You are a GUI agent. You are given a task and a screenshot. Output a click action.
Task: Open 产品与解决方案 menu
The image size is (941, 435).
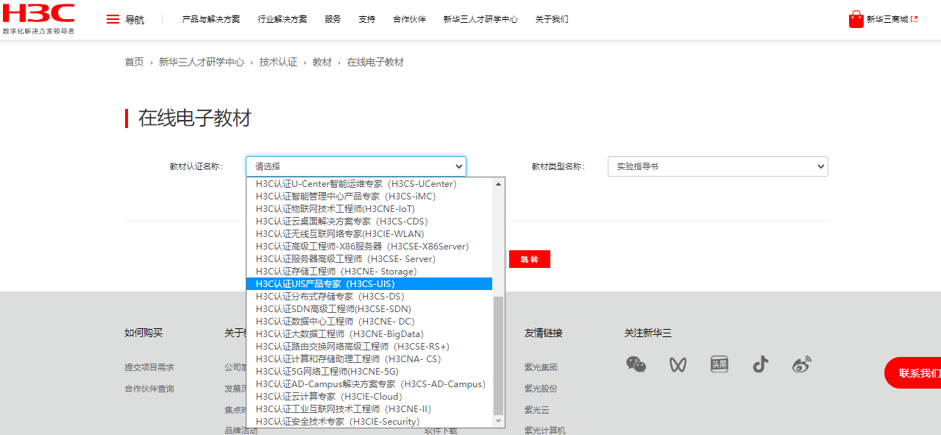tap(211, 19)
